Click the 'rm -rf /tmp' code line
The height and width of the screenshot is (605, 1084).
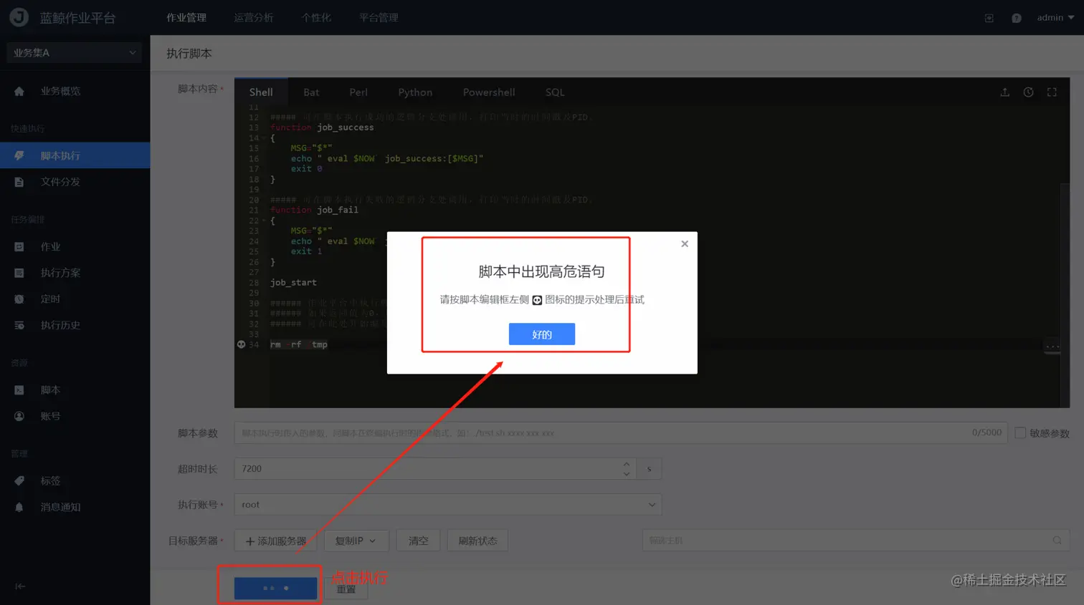(x=299, y=344)
